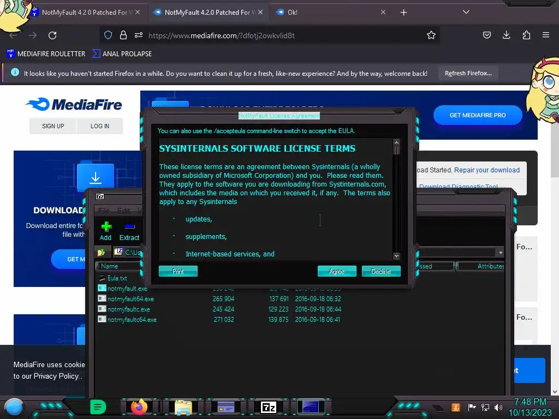Image resolution: width=559 pixels, height=419 pixels.
Task: Open the 7-Zip address path dropdown
Action: click(x=501, y=252)
